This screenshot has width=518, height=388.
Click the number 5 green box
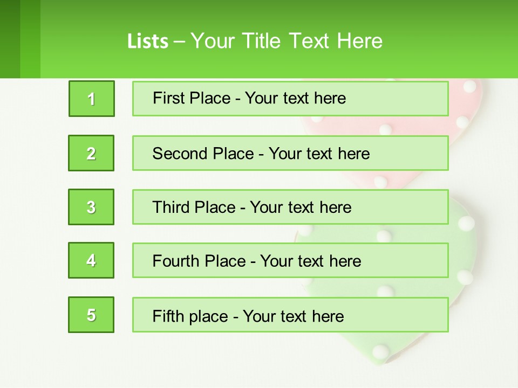pos(91,315)
